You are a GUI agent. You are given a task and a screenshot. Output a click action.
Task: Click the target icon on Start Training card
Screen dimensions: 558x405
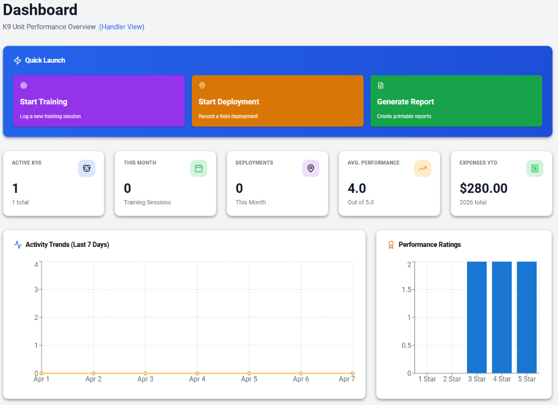(23, 86)
